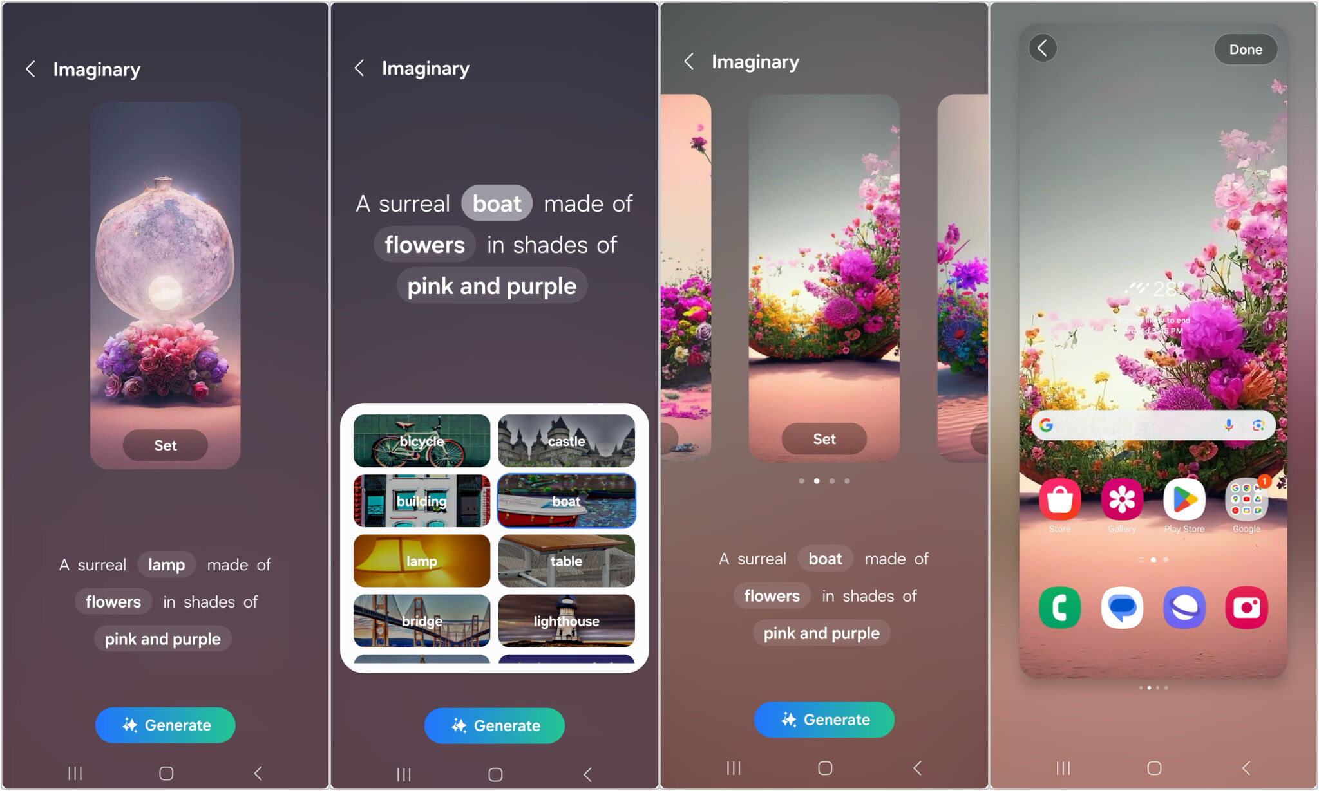Click the Generate button with sparkle icon
This screenshot has height=791, width=1319.
[x=166, y=724]
